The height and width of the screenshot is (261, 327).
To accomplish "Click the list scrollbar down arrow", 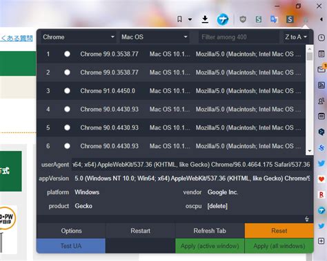I will [x=309, y=151].
